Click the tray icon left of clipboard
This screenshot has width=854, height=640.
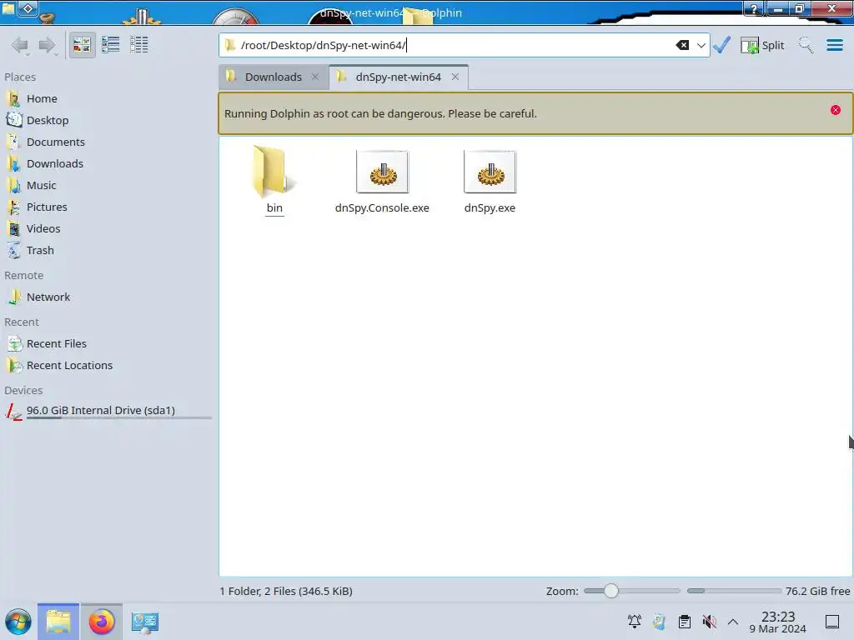pyautogui.click(x=660, y=622)
